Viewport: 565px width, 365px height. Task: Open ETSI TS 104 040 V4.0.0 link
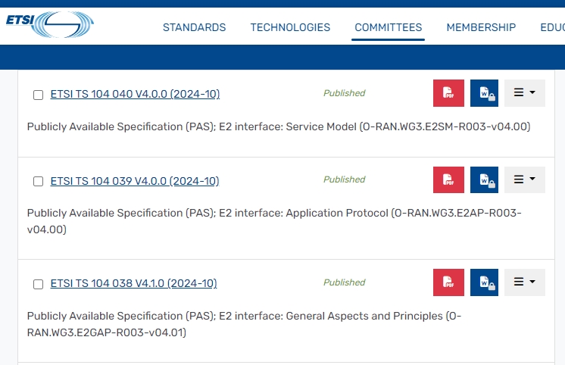point(135,95)
